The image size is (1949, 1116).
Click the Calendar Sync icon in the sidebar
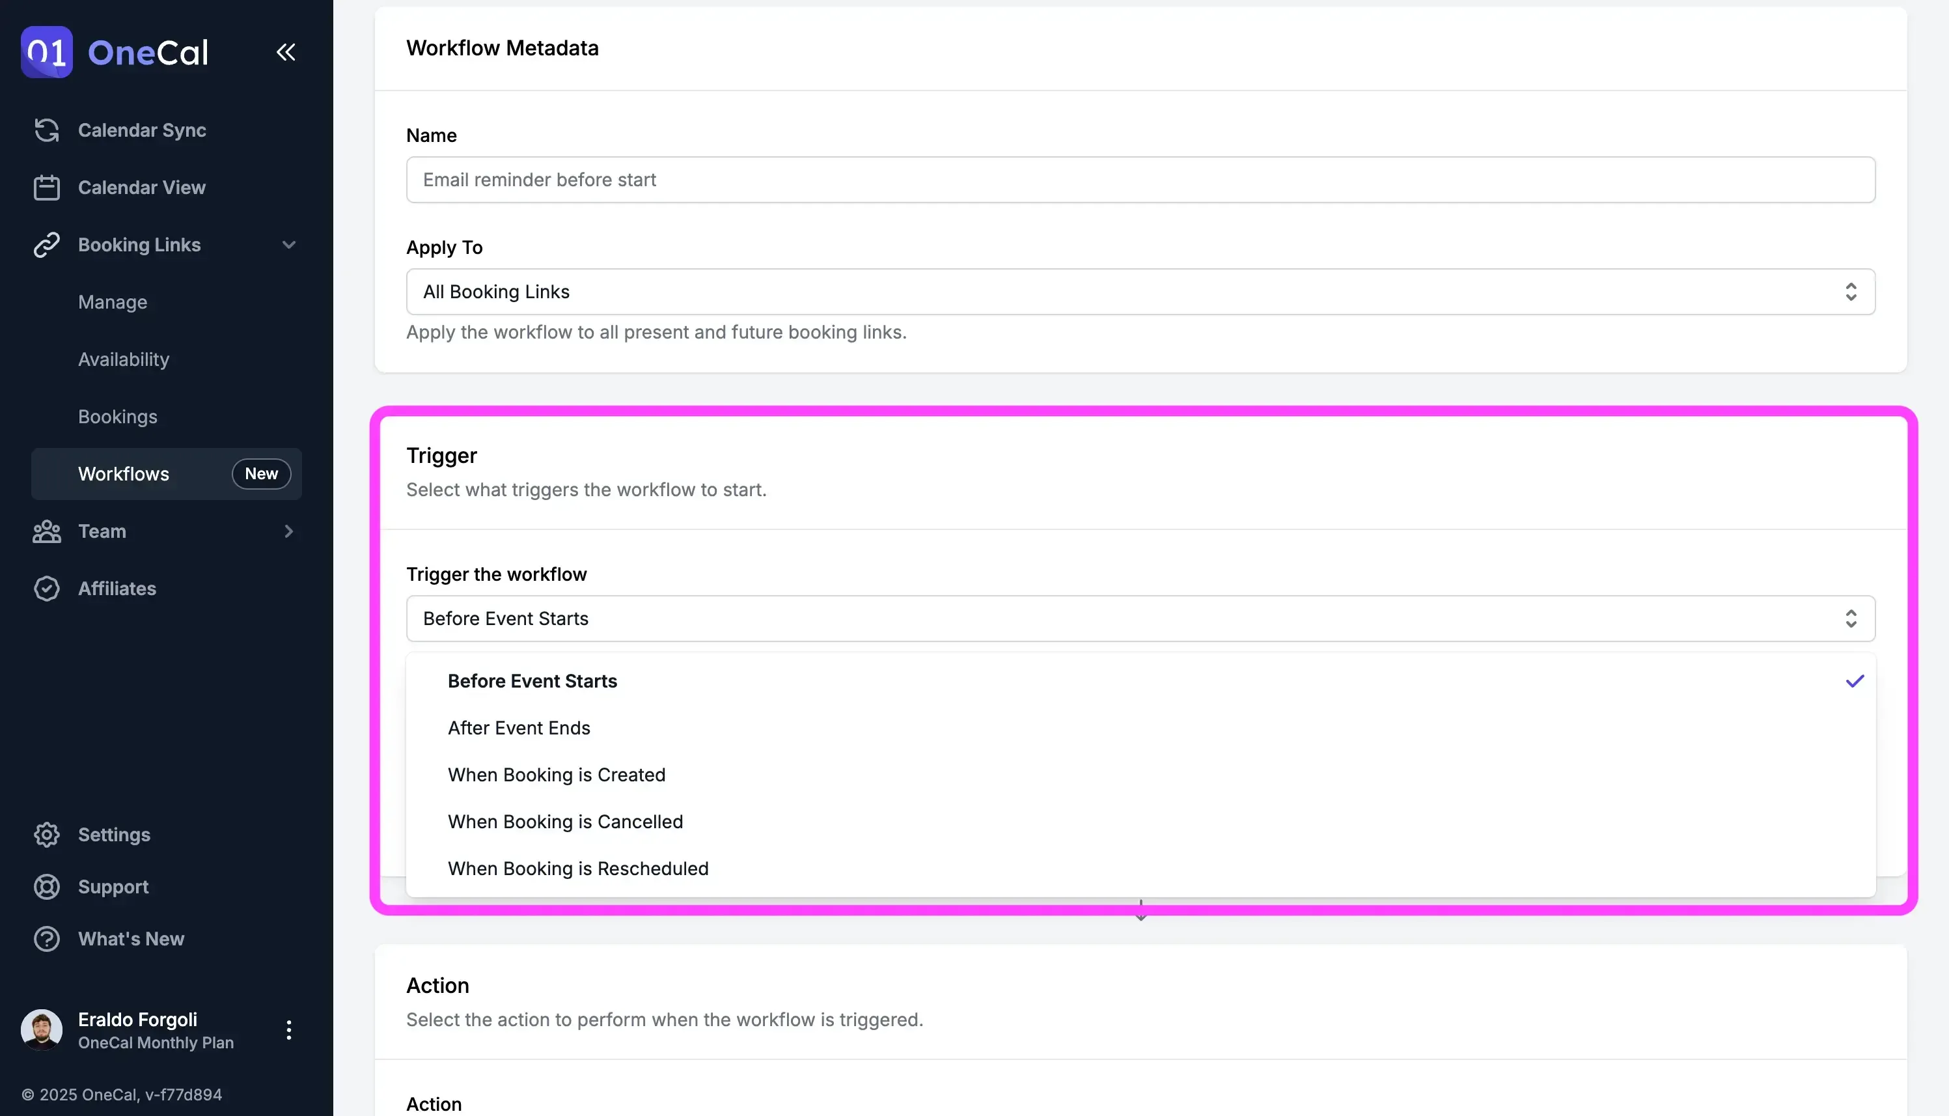point(47,130)
